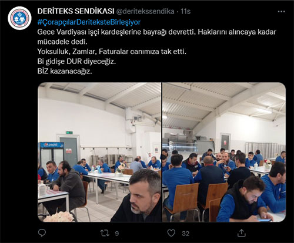
Task: Open the #ÇorapçılarDeriteksteBirleşiyor hashtag
Action: point(89,22)
